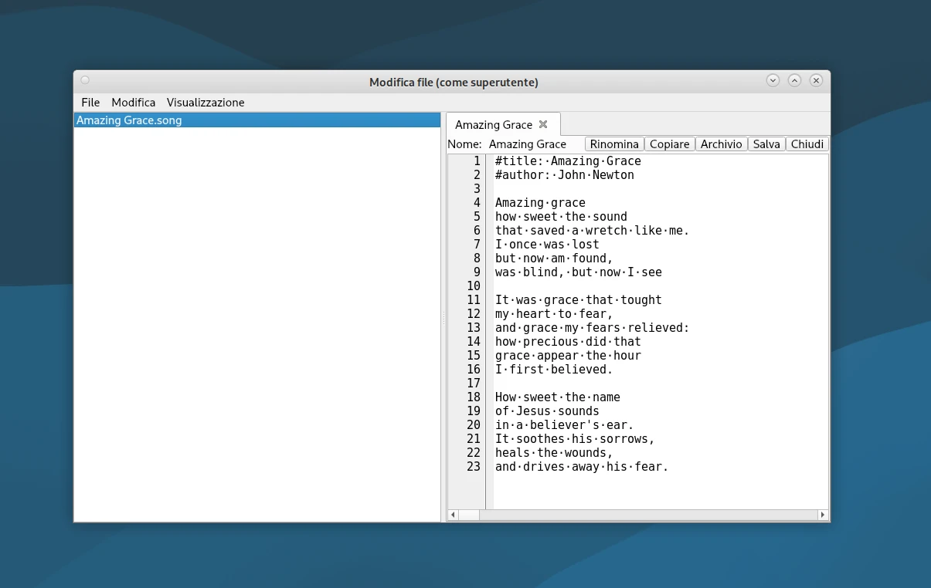
Task: Click the horizontal scrollbar left arrow
Action: click(x=454, y=515)
